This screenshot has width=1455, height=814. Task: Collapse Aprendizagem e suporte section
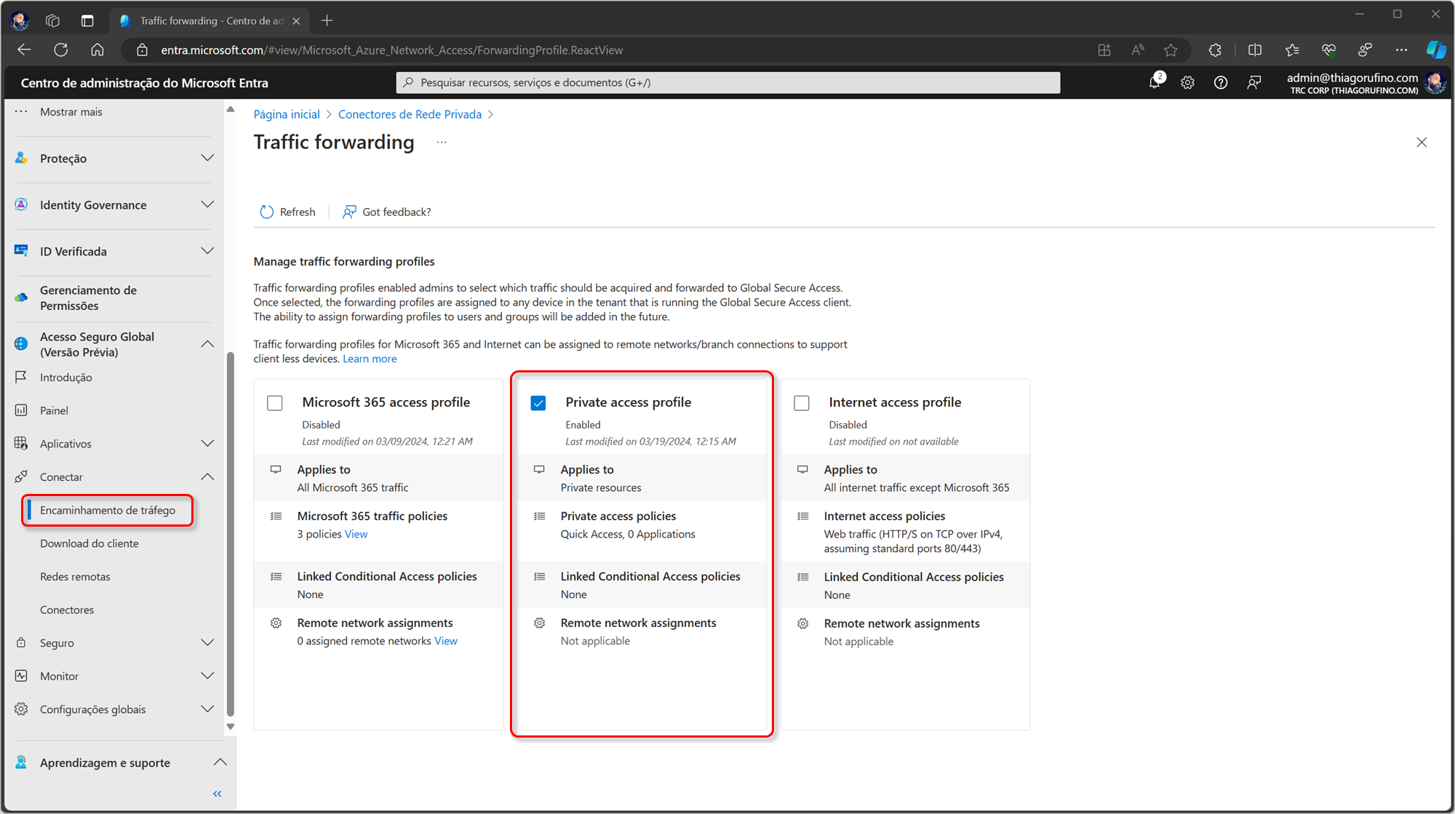[220, 762]
